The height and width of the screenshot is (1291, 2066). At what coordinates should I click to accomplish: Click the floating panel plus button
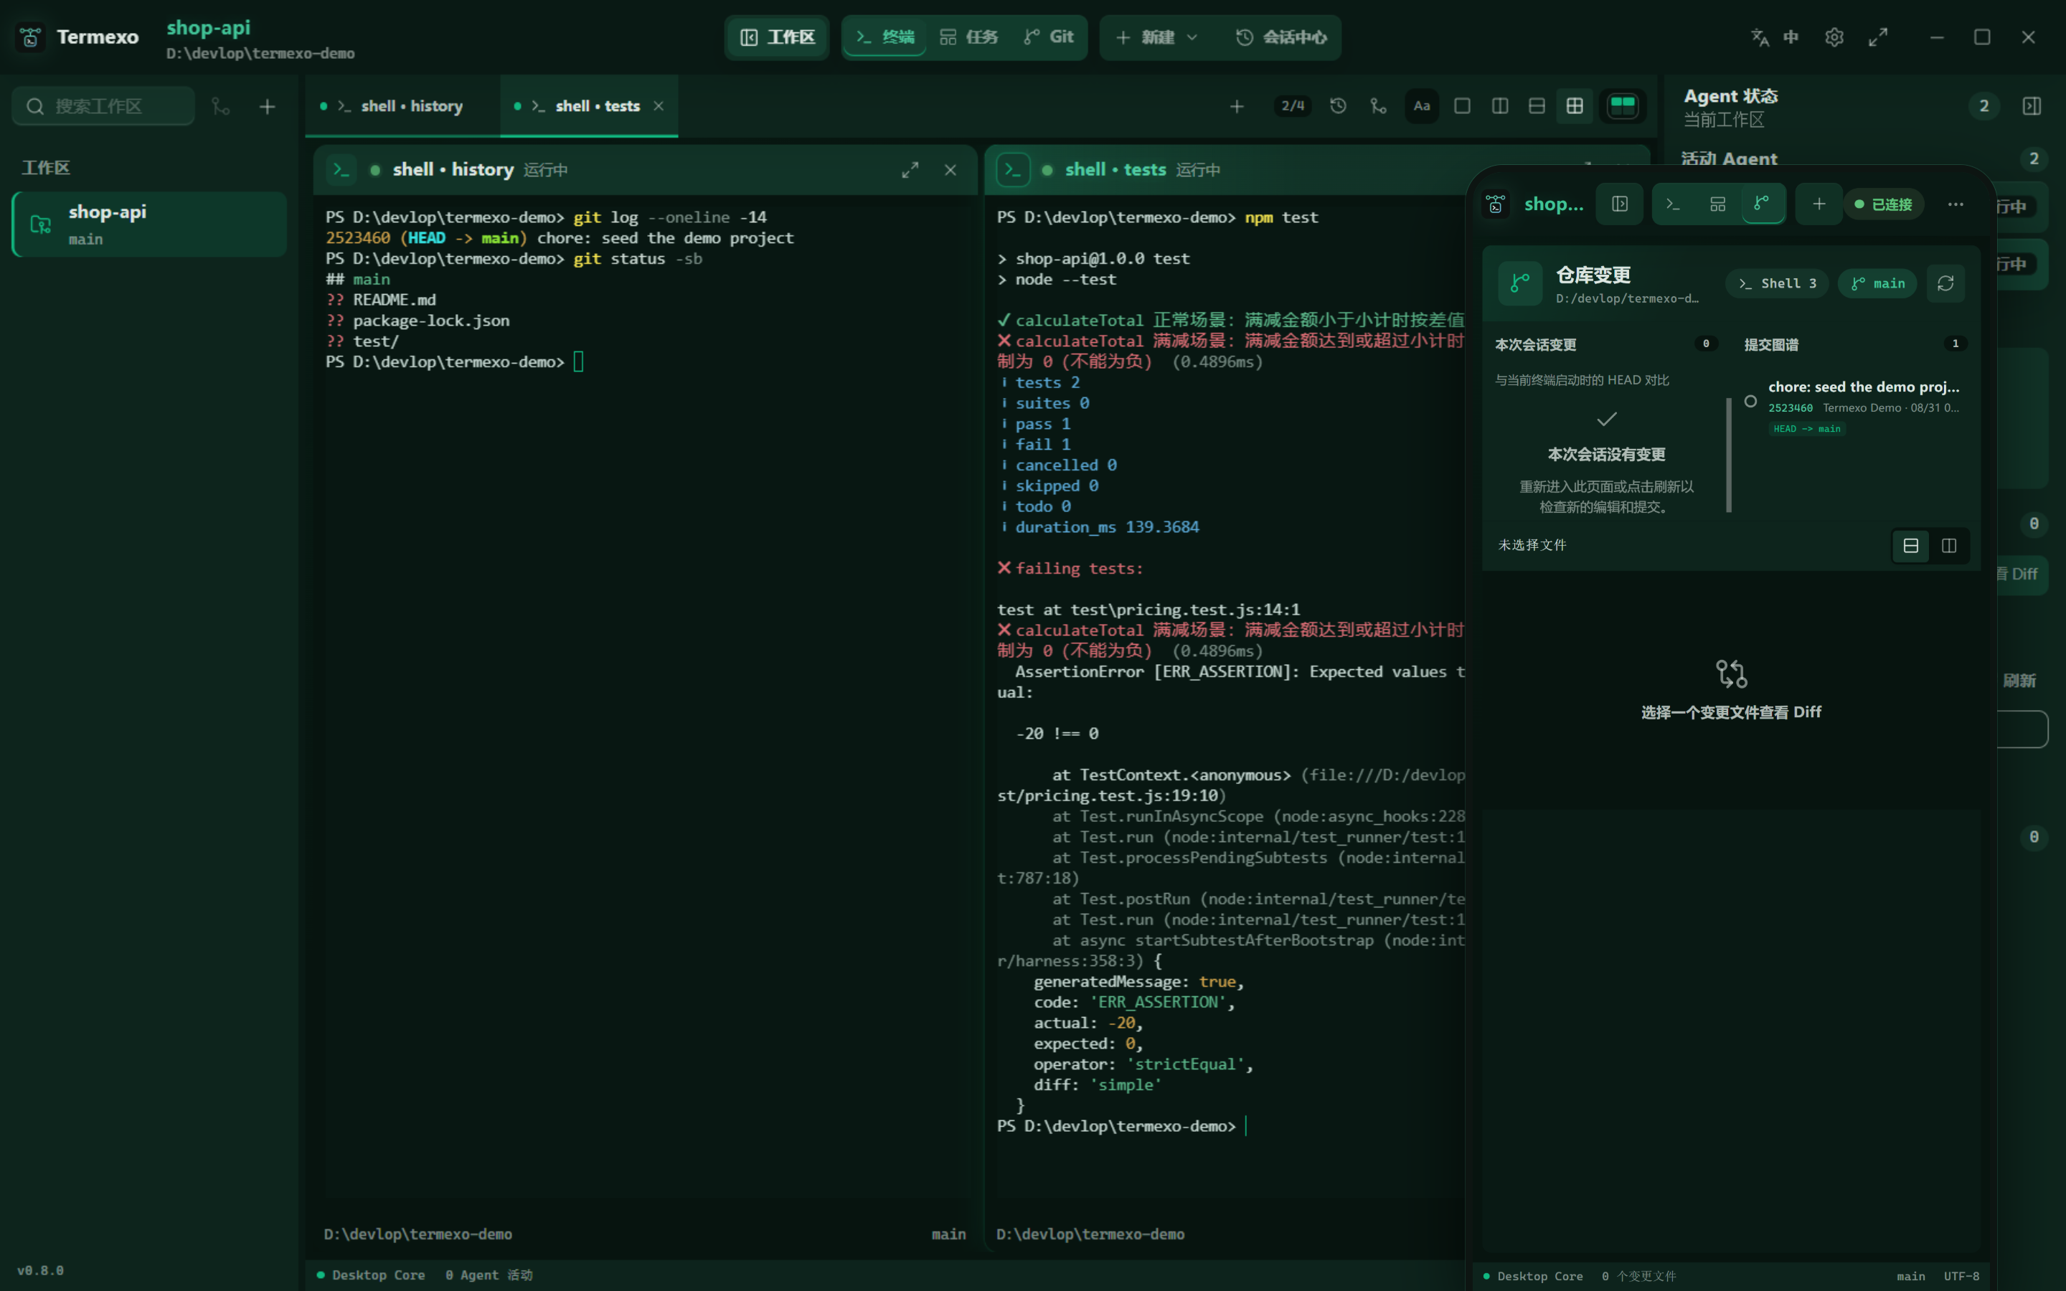1819,204
